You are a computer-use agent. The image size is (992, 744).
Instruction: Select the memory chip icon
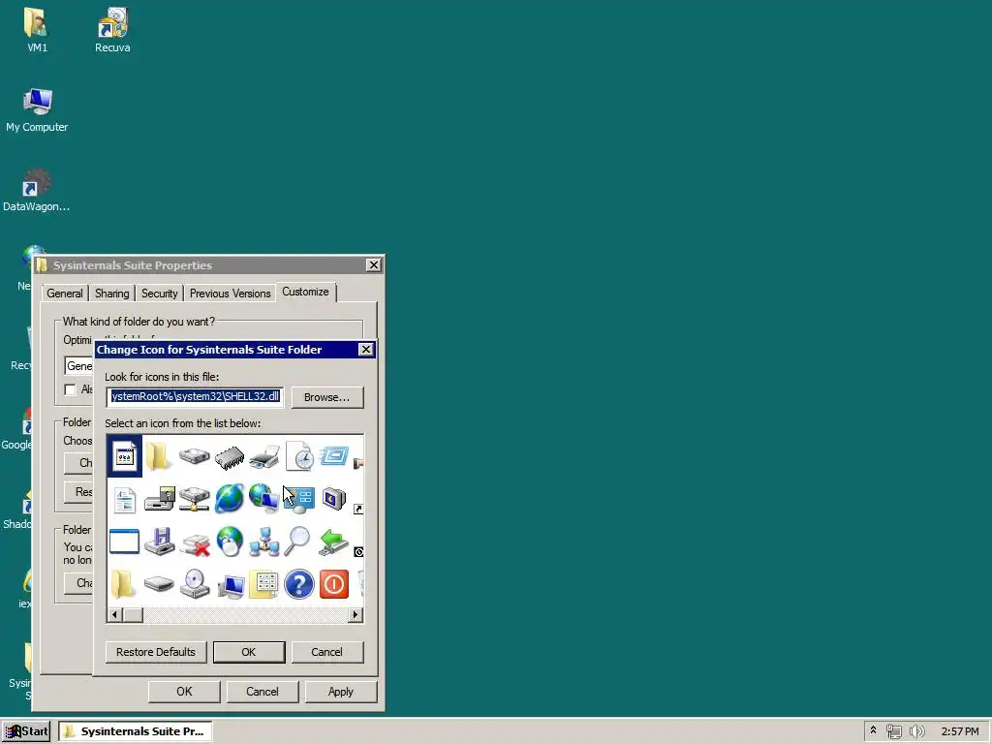(229, 457)
